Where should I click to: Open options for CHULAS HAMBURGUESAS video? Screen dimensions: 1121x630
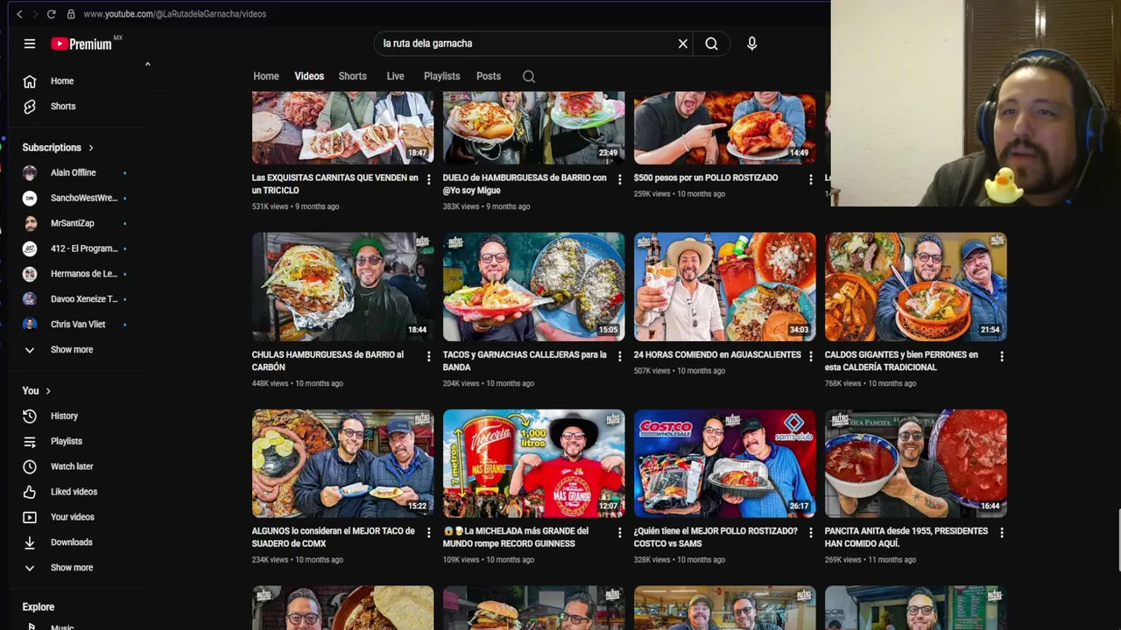point(428,356)
